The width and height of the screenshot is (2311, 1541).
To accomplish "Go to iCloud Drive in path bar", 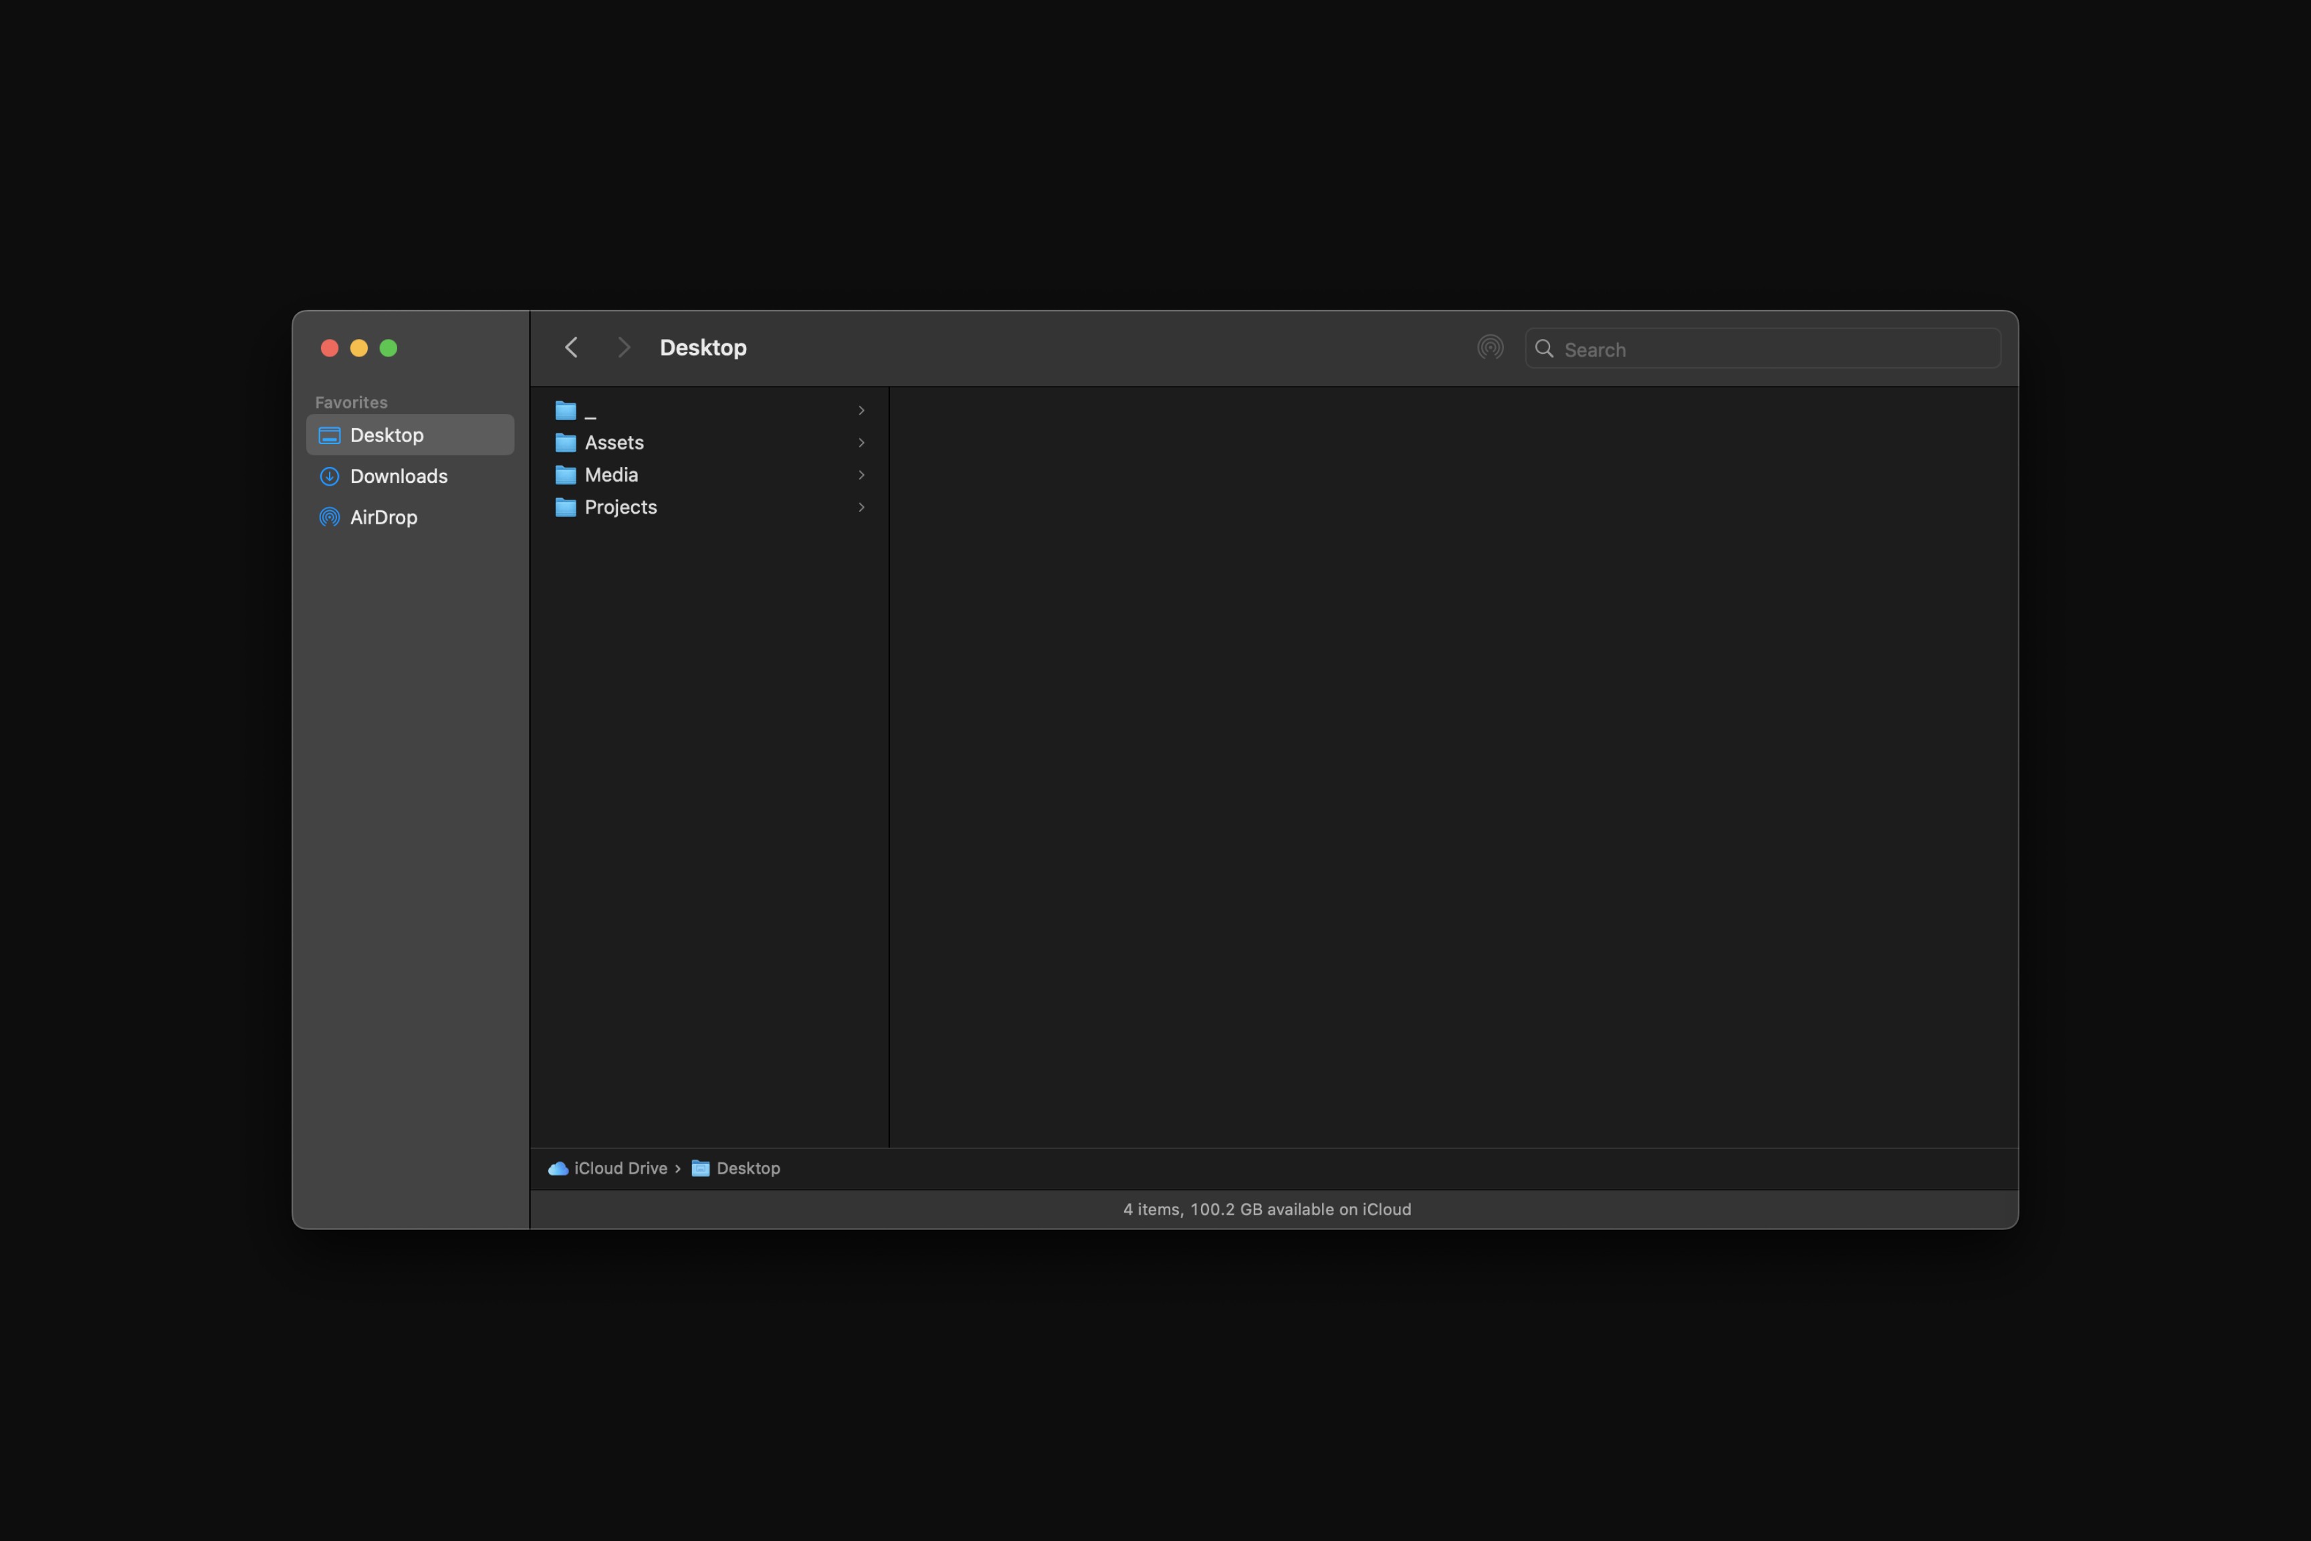I will pos(620,1168).
